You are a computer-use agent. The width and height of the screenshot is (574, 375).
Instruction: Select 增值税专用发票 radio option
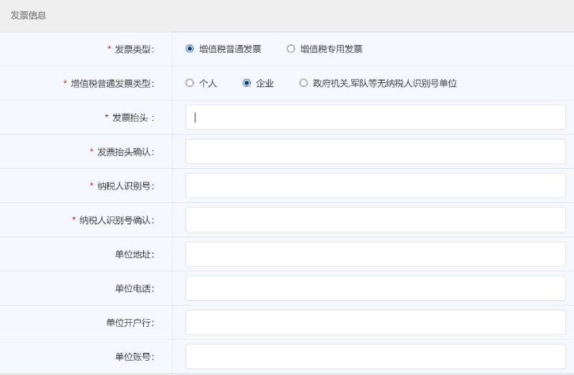pyautogui.click(x=291, y=49)
